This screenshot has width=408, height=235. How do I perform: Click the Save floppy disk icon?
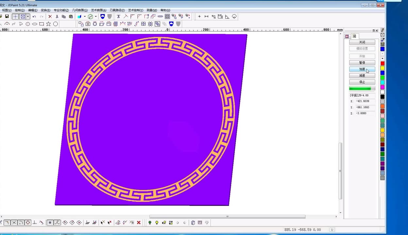click(x=7, y=17)
